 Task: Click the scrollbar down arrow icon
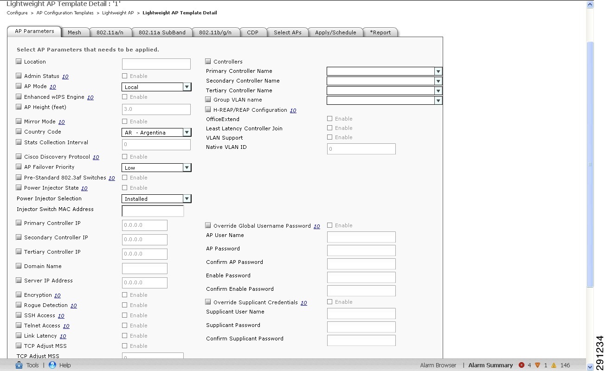click(590, 367)
